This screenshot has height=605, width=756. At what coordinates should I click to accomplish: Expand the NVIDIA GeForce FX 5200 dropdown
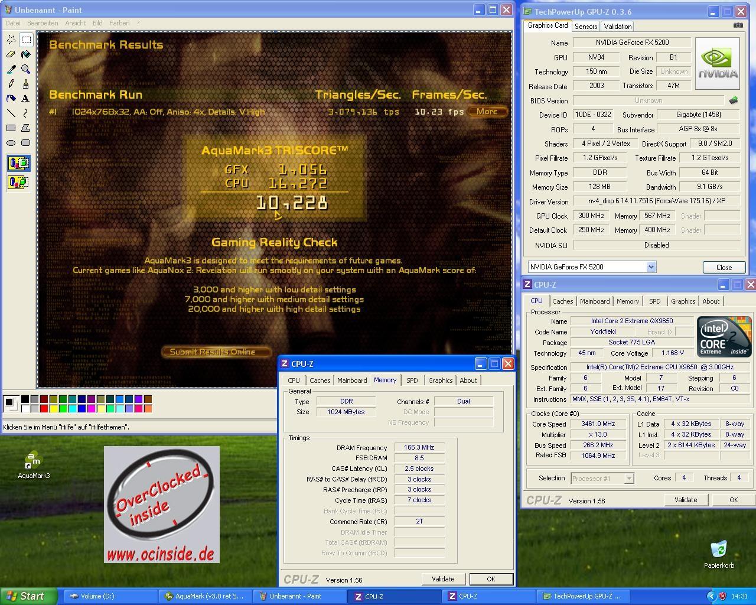[x=651, y=267]
